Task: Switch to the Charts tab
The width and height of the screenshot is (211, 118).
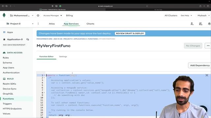Action: pyautogui.click(x=90, y=24)
